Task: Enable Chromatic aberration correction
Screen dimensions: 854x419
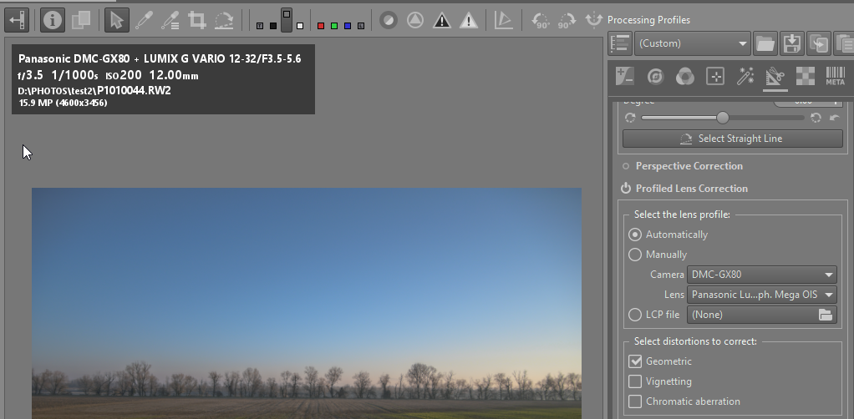Action: pyautogui.click(x=635, y=401)
